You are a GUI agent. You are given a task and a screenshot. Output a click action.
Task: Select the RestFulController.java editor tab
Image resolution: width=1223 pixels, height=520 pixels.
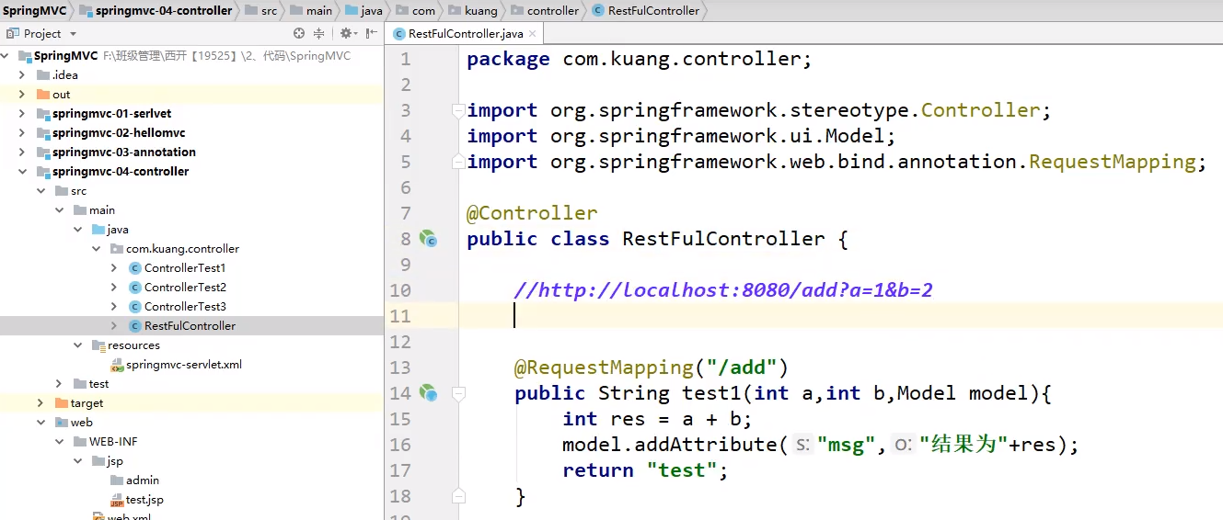point(465,34)
